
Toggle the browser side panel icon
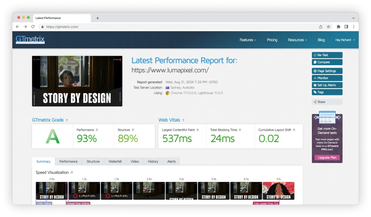pos(346,27)
